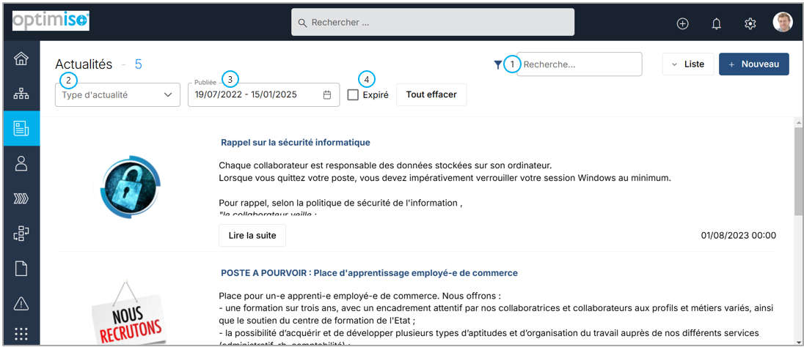Open the organization chart sidebar icon
Viewport: 804px width, 347px height.
coord(21,94)
